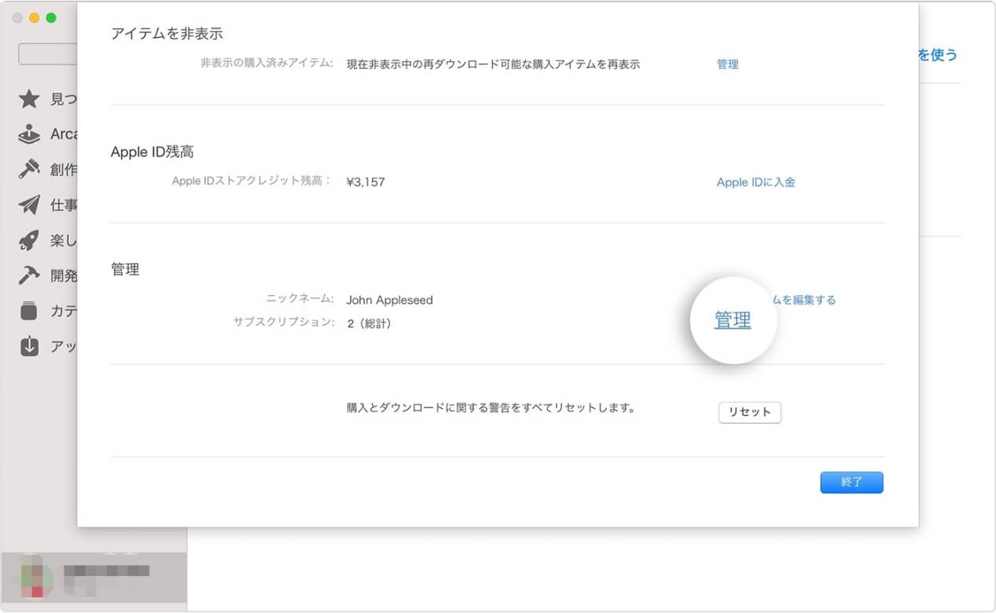Click the サブスクリプション label

tap(284, 323)
